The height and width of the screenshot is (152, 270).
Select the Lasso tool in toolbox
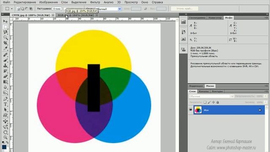(x=5, y=32)
